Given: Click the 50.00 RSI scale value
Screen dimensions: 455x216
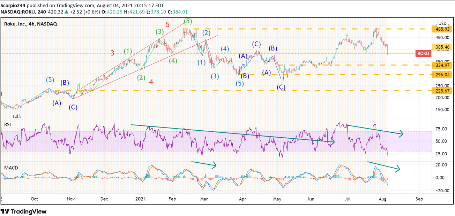Looking at the screenshot, I should (441, 141).
